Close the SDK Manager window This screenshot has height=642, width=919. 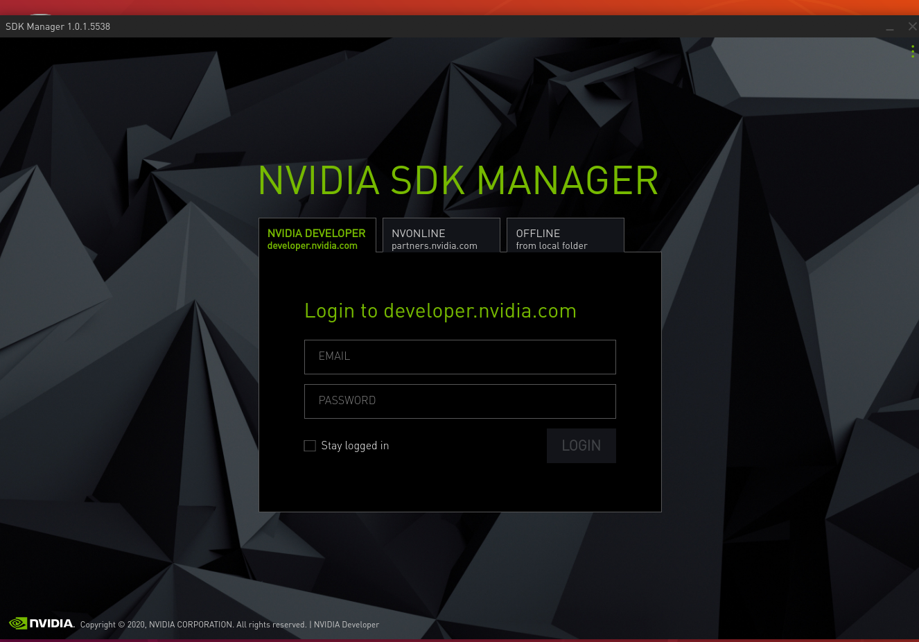[x=912, y=26]
